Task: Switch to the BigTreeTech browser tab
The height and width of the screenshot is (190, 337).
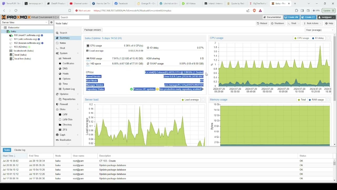Action: 258,3
